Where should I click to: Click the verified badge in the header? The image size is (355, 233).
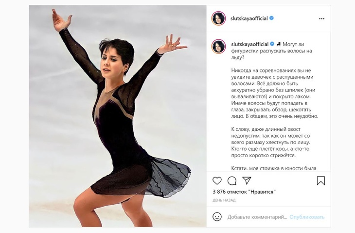click(x=271, y=18)
